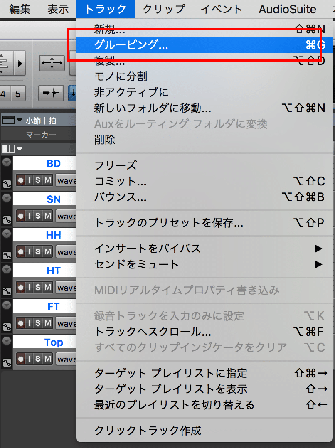Open the イベント menu
The image size is (335, 448).
(x=222, y=9)
